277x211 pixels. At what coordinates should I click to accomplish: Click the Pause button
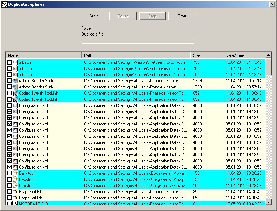(x=123, y=16)
